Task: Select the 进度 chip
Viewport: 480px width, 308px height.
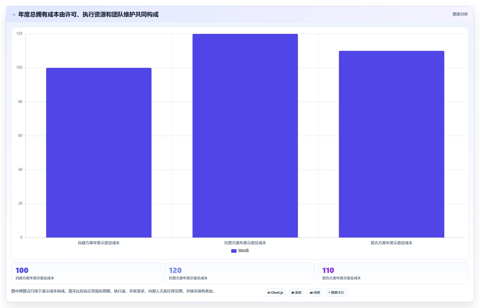Action: click(x=315, y=292)
